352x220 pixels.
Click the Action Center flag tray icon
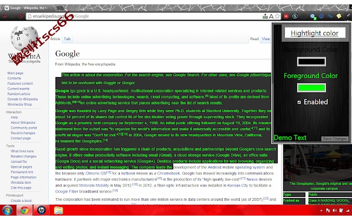(328, 210)
